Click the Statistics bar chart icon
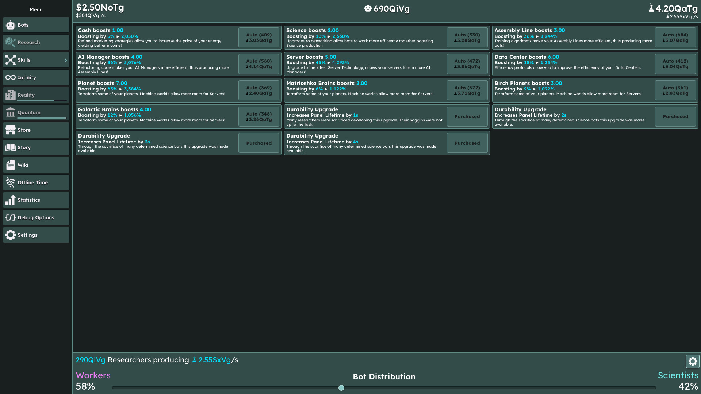 click(11, 200)
